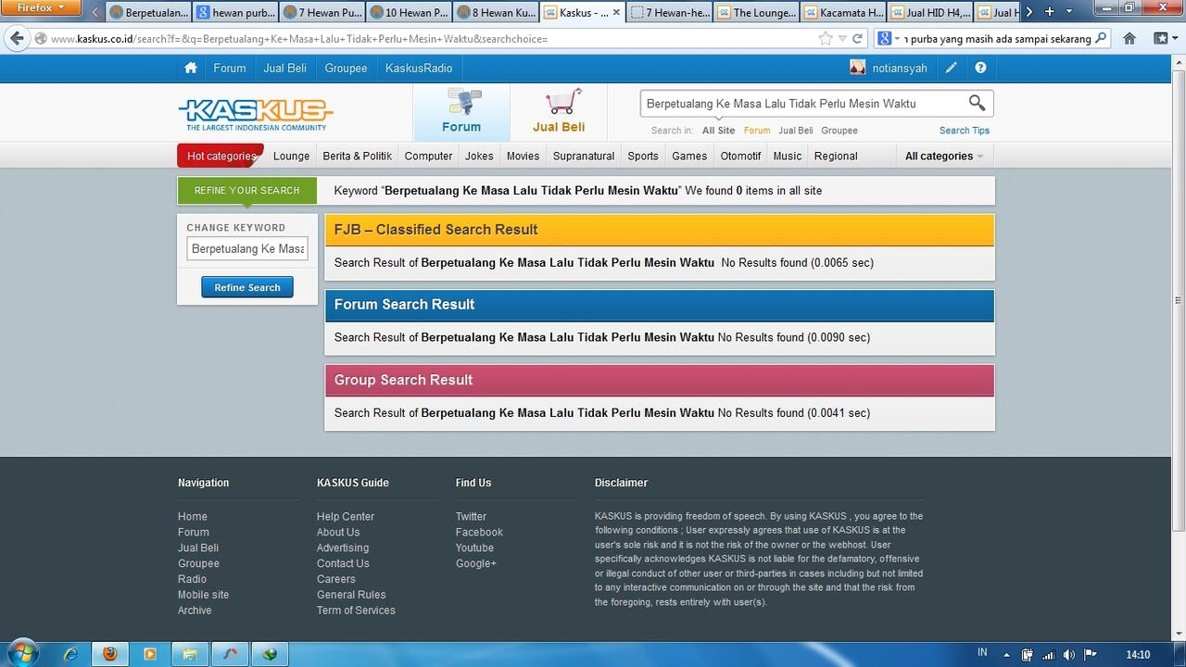This screenshot has height=667, width=1186.
Task: Switch to Firefox in the taskbar
Action: pyautogui.click(x=110, y=654)
